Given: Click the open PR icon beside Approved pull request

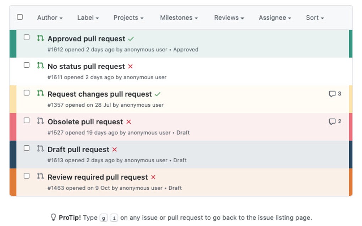Looking at the screenshot, I should 40,38.
